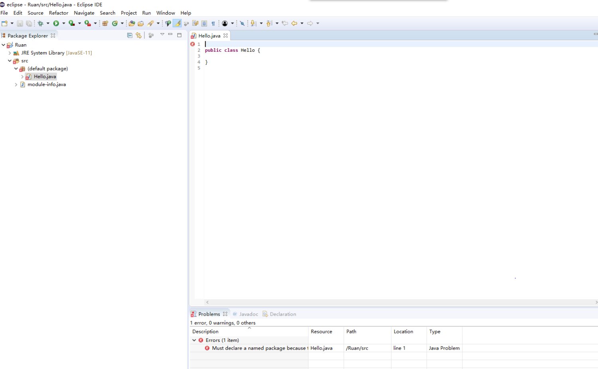Open the File menu
Image resolution: width=598 pixels, height=369 pixels.
tap(4, 13)
